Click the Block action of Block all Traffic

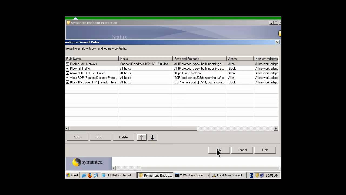click(x=232, y=69)
